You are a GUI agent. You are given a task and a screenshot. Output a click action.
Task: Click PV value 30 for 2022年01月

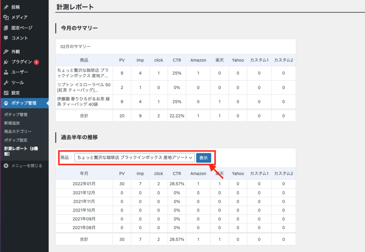[x=122, y=184]
